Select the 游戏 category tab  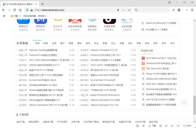coord(88,43)
